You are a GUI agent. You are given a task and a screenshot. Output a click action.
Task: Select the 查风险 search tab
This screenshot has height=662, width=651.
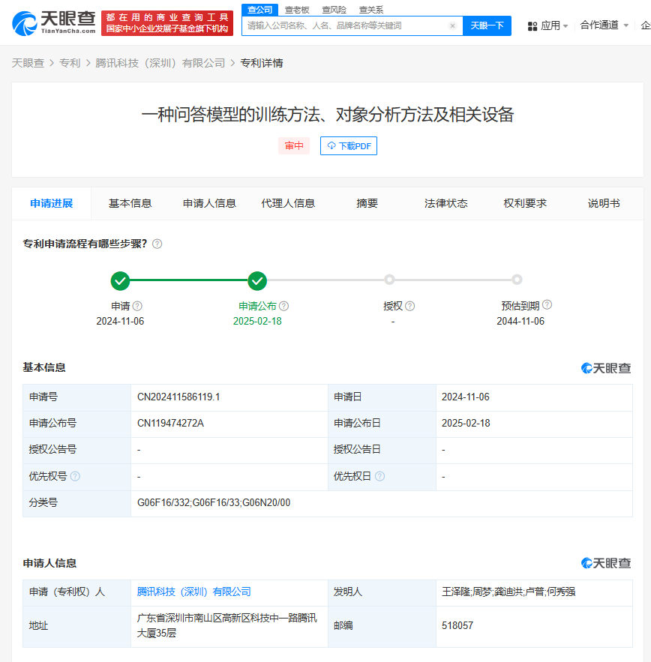[334, 10]
